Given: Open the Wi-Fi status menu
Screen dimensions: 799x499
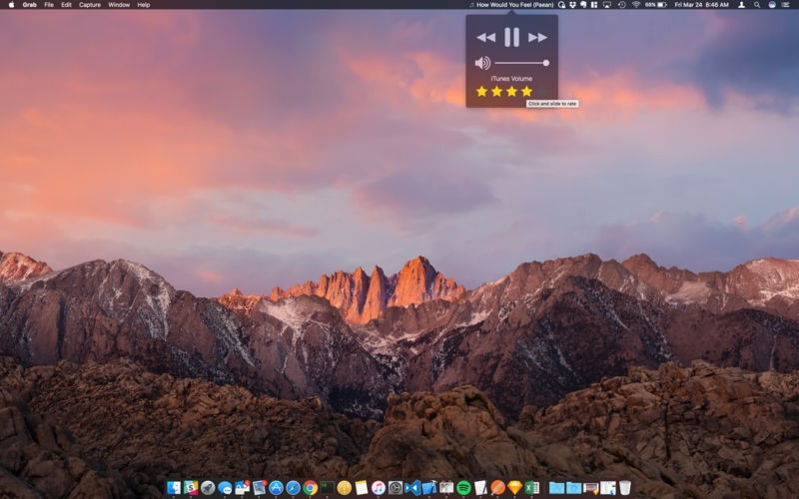Looking at the screenshot, I should [635, 5].
